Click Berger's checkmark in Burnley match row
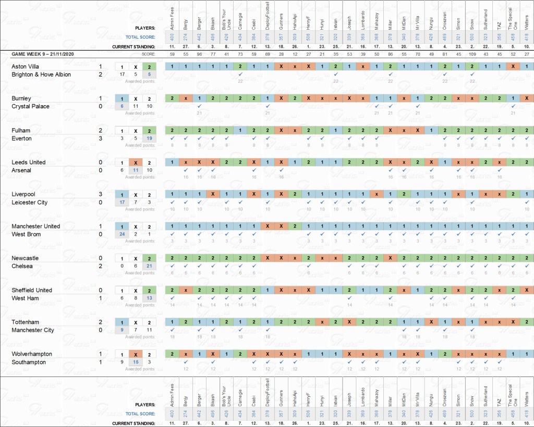Image resolution: width=534 pixels, height=427 pixels. coord(199,106)
